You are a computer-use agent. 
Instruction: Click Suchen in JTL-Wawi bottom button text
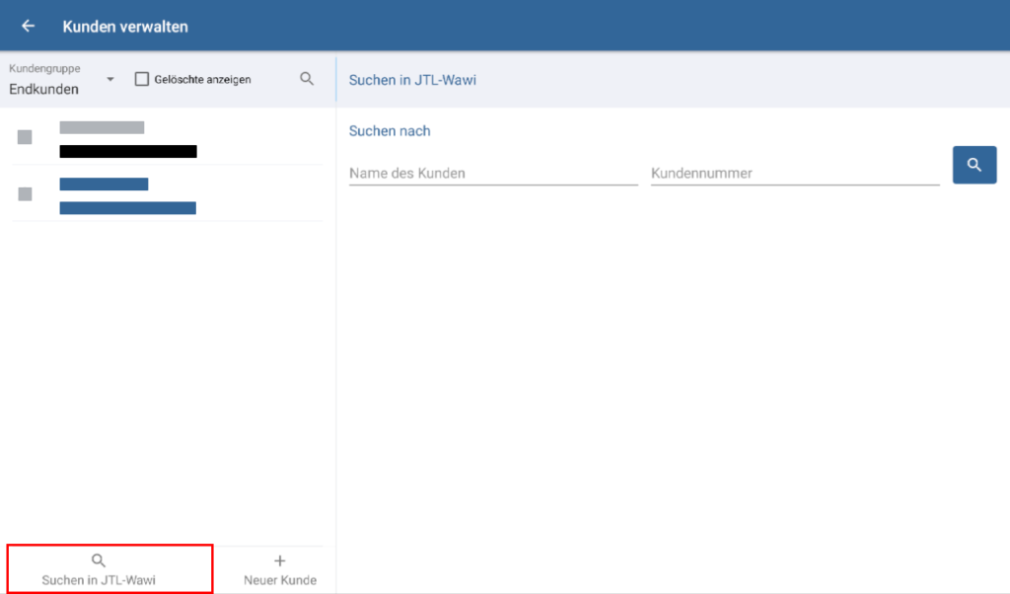tap(99, 580)
